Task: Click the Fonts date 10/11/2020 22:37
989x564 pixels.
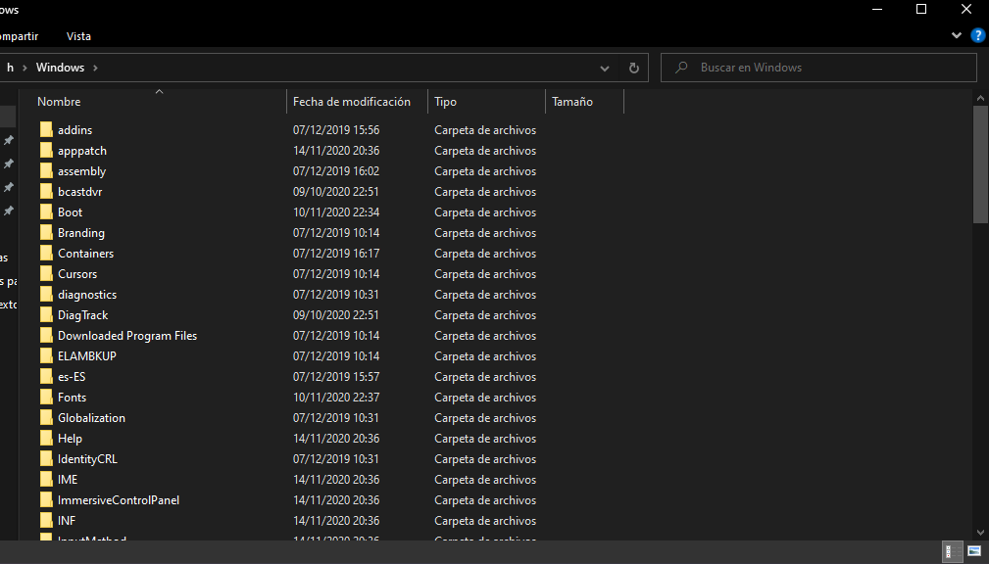Action: (336, 397)
